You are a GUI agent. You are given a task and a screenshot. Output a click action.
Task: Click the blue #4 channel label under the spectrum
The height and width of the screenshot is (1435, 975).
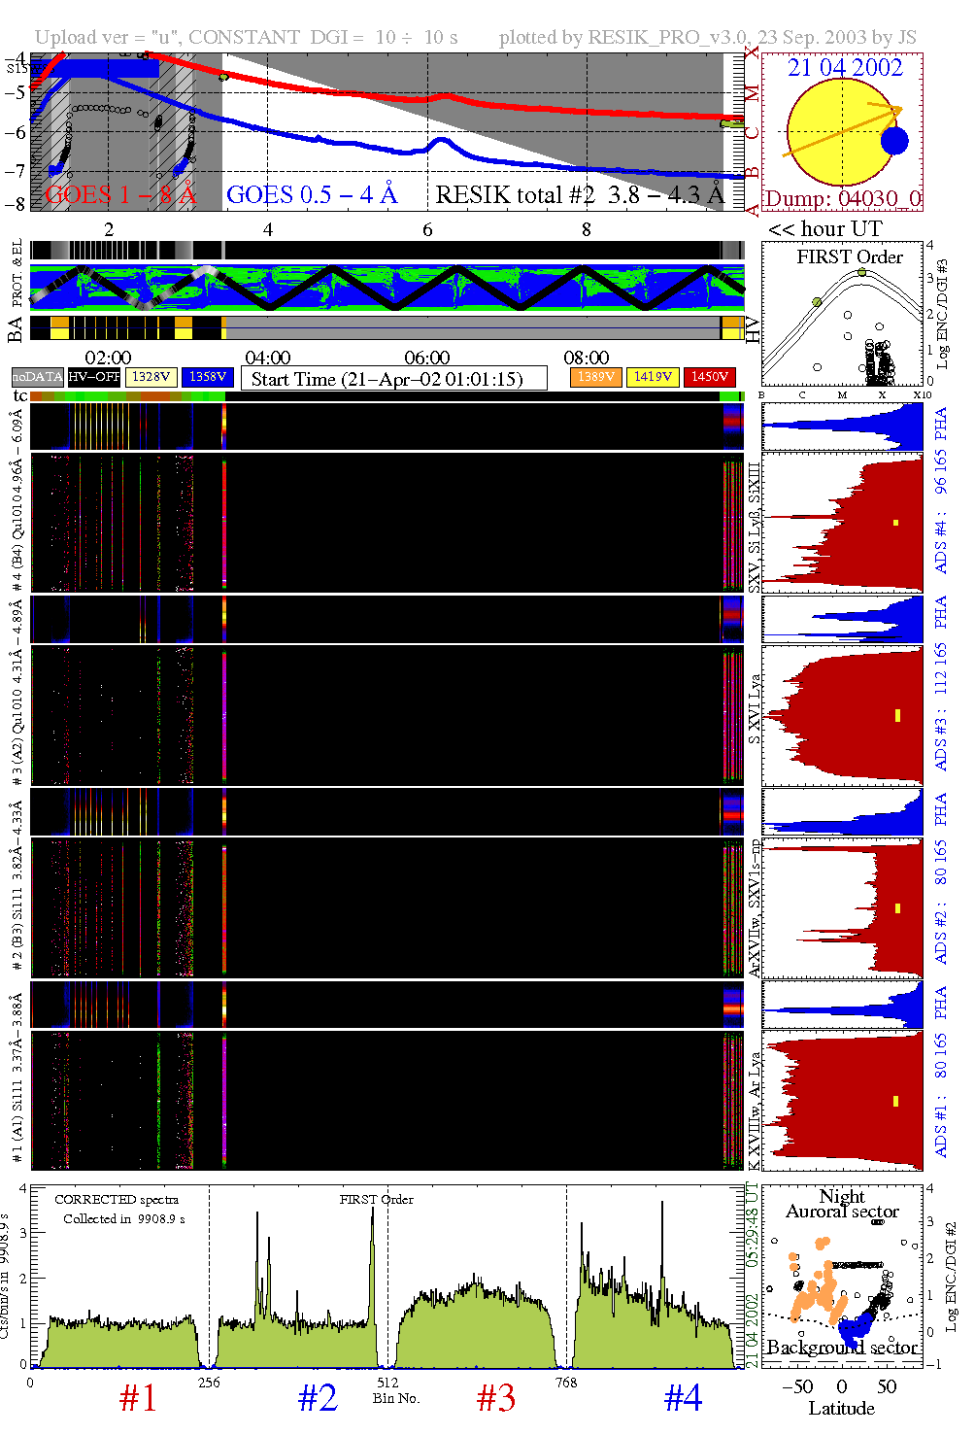pos(683,1398)
